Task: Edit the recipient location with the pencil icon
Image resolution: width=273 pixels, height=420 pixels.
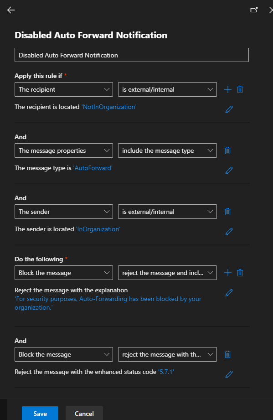Action: pos(229,109)
